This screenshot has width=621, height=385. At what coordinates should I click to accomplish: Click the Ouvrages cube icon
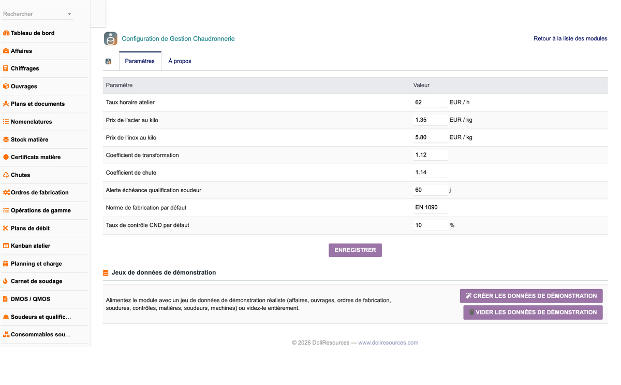tap(6, 86)
